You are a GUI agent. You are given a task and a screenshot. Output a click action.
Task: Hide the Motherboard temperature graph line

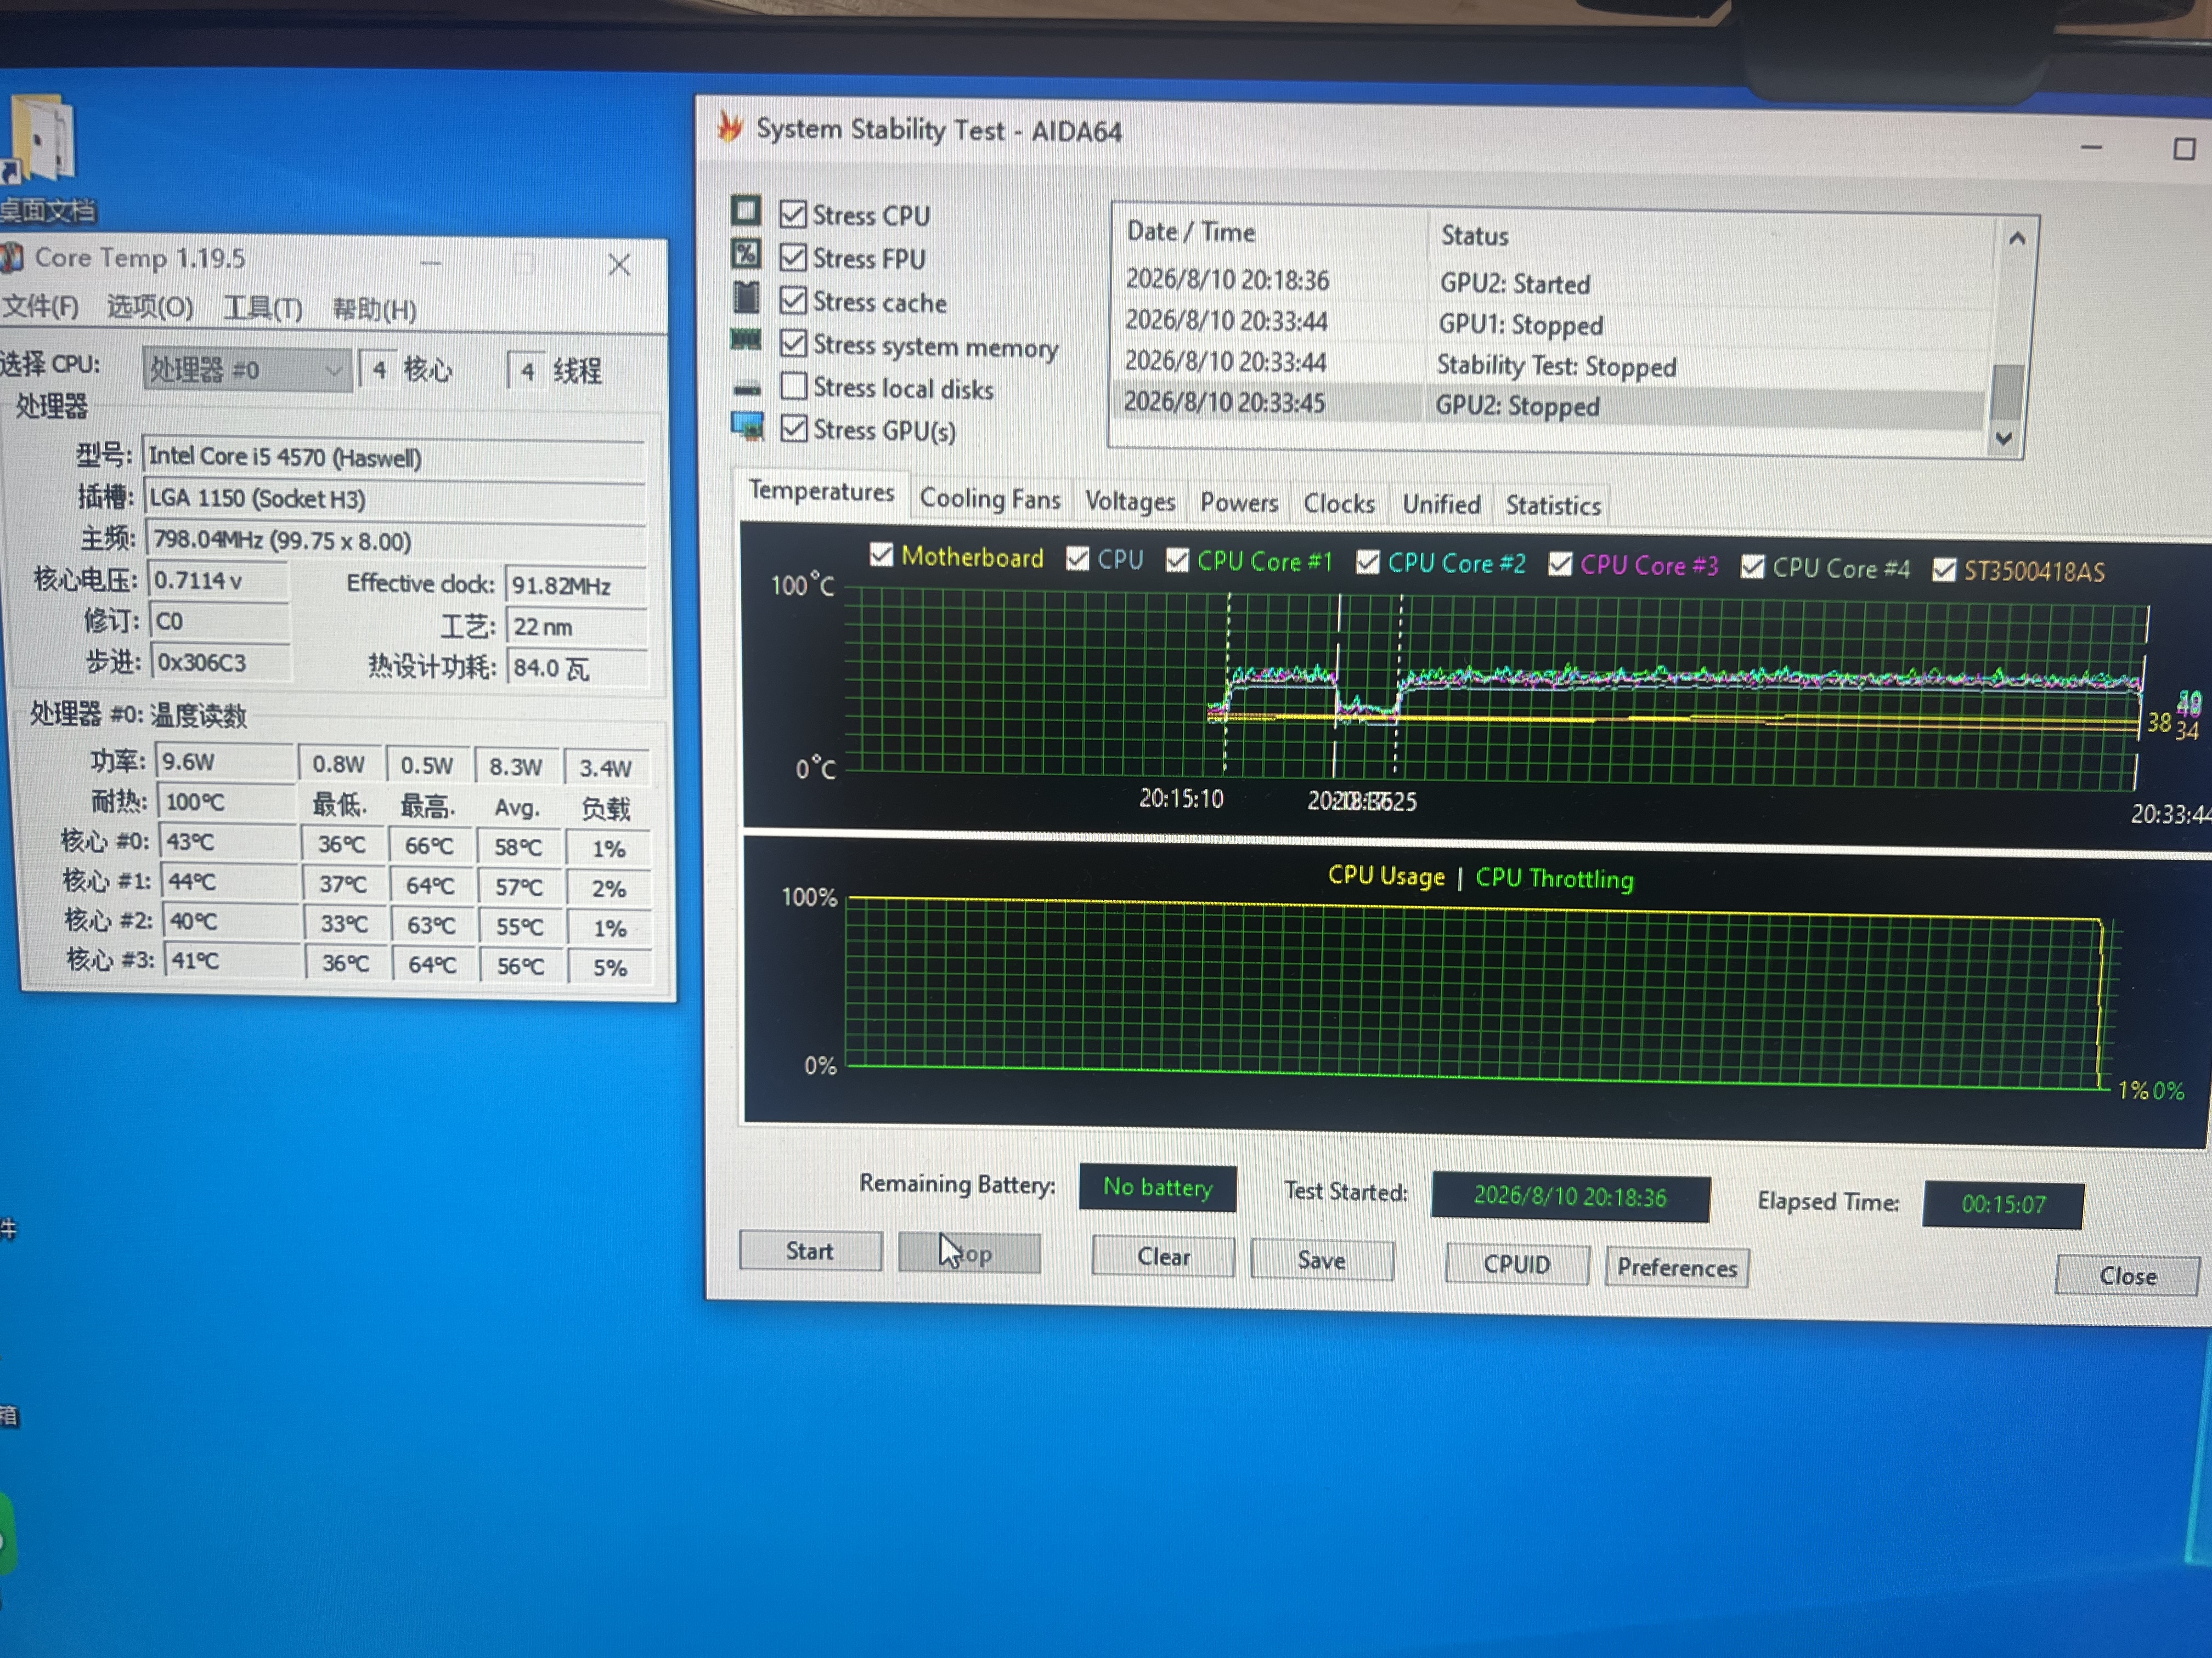coord(881,555)
